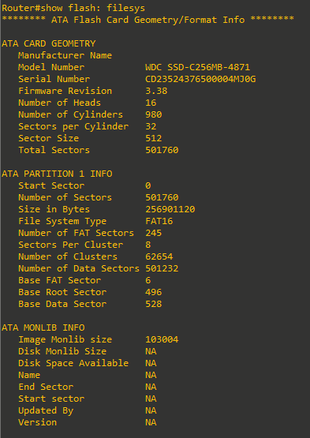This screenshot has width=310, height=438.
Task: Click the 'Number of Cylinders' label
Action: [x=71, y=114]
